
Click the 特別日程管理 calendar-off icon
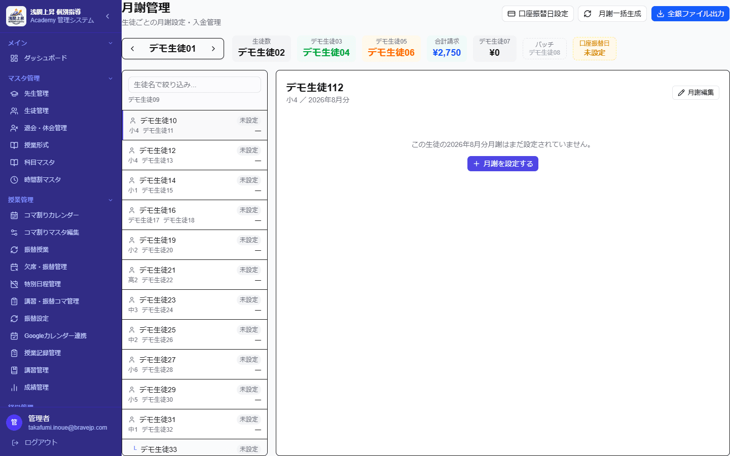(x=14, y=284)
